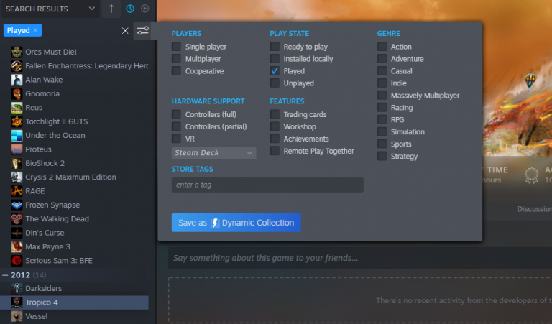552x324 pixels.
Task: Open the Search Results collection dropdown
Action: pyautogui.click(x=50, y=9)
